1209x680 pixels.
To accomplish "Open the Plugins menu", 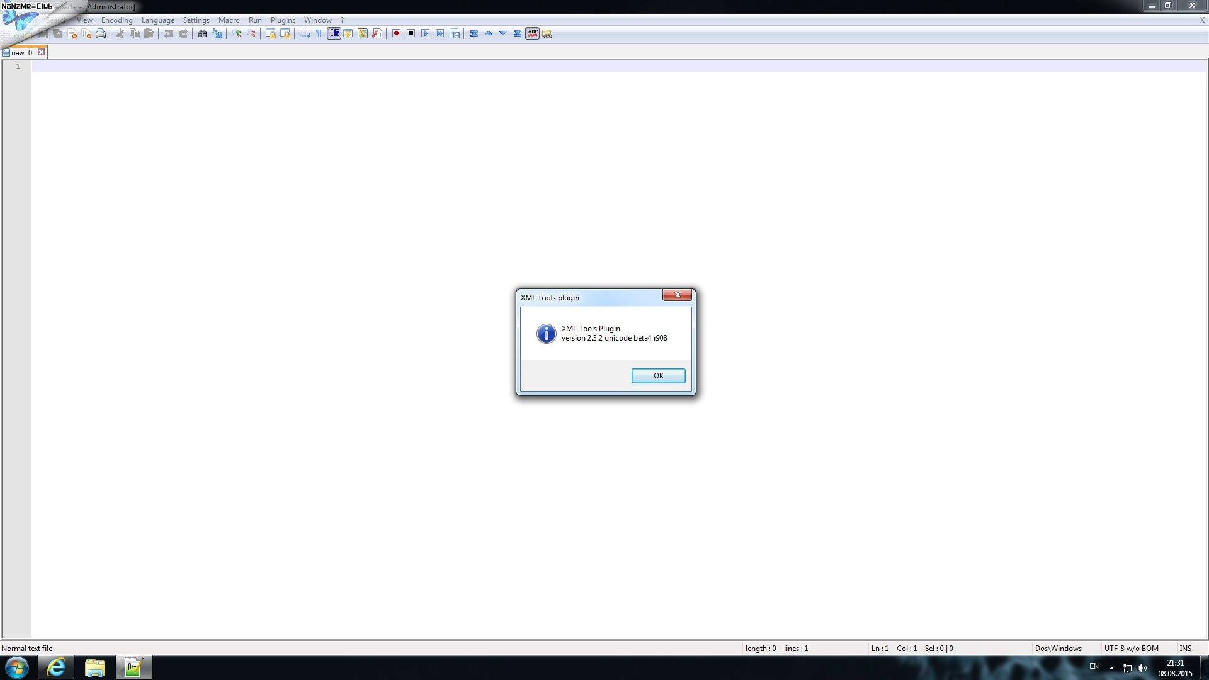I will [x=283, y=20].
